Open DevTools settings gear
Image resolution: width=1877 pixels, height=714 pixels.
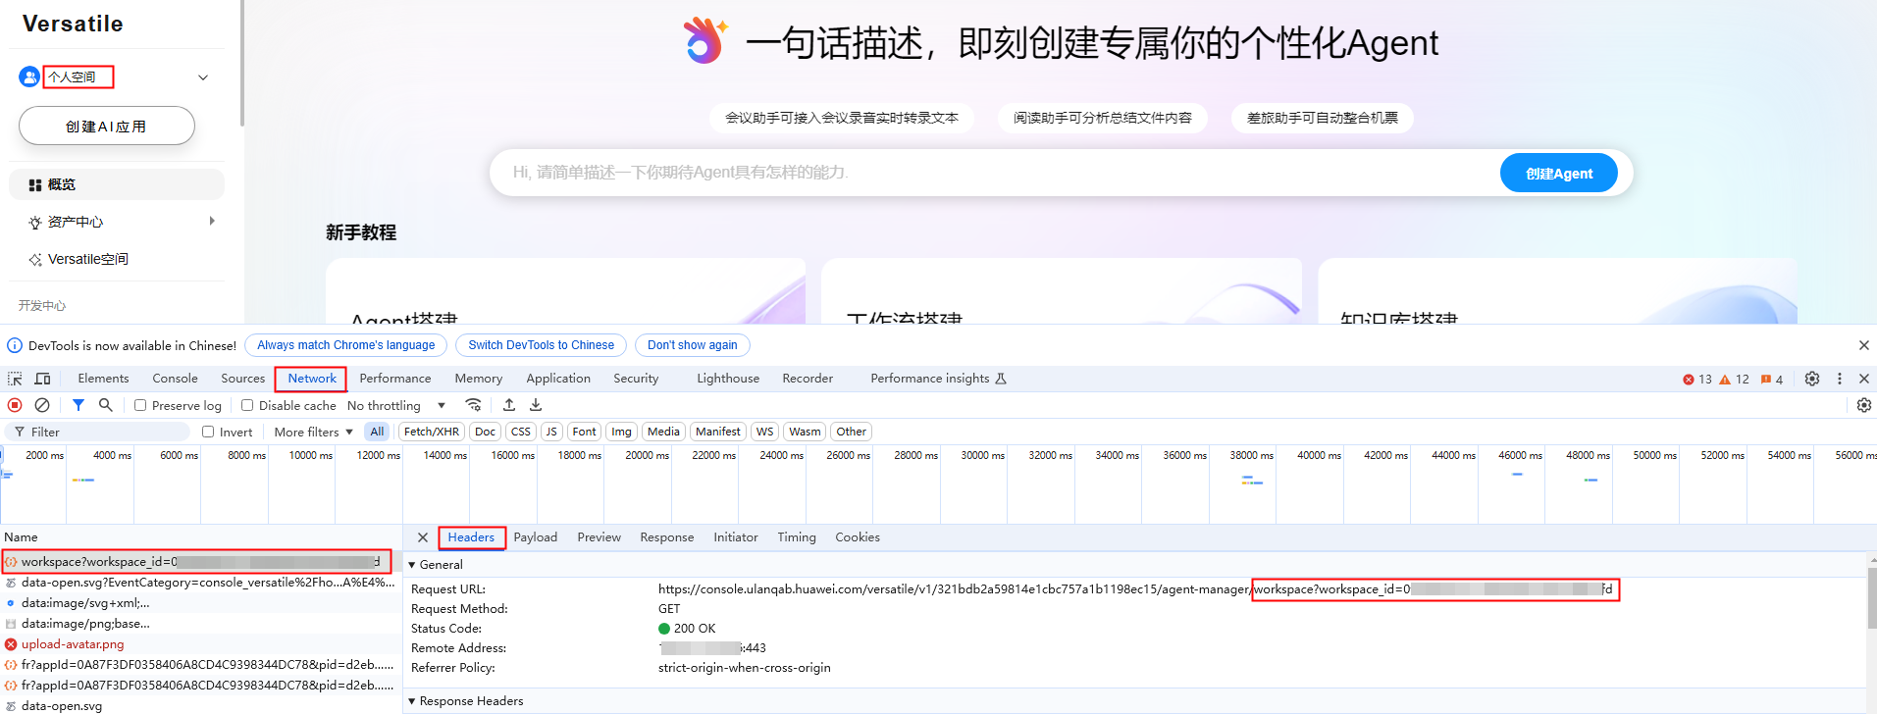[x=1812, y=379]
